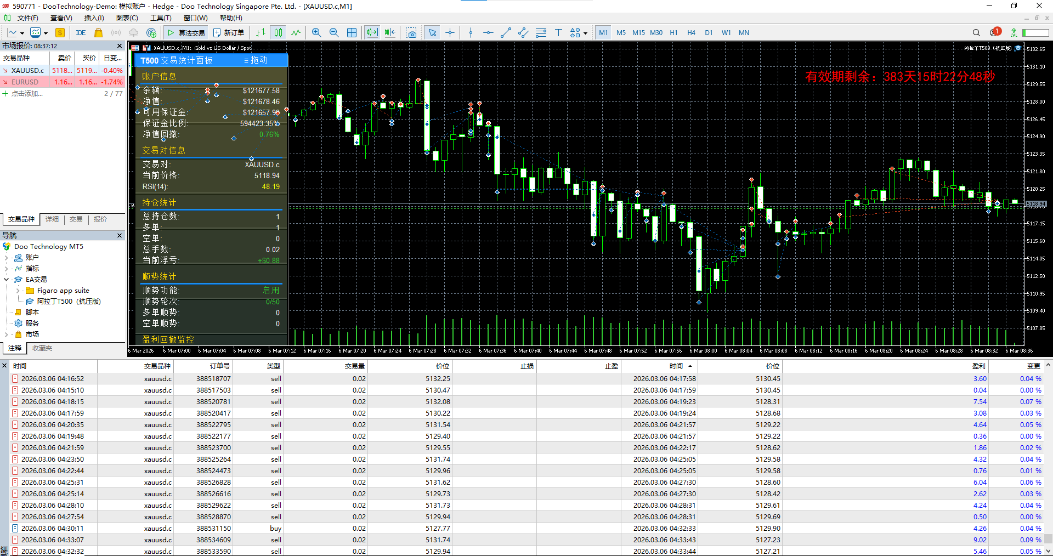Collapse the EA交易 tree node

tap(7, 280)
